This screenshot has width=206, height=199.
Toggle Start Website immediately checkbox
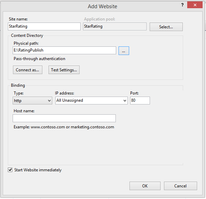coord(10,170)
